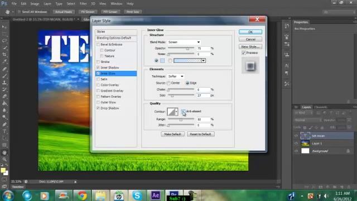This screenshot has height=201, width=357.
Task: Select the Dodge tool
Action: (4, 117)
